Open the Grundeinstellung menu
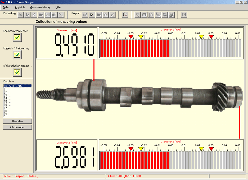The width and height of the screenshot is (248, 180). coord(40,7)
